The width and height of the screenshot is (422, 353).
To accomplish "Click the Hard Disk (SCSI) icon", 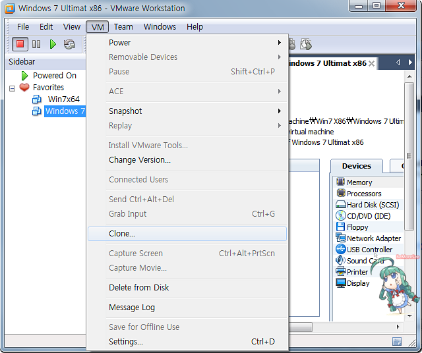I will [341, 205].
